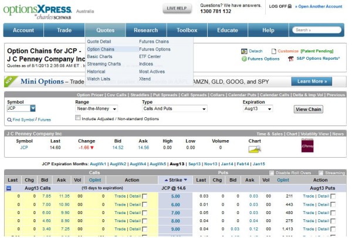Open the Range Near-the-Money dropdown

pos(97,109)
